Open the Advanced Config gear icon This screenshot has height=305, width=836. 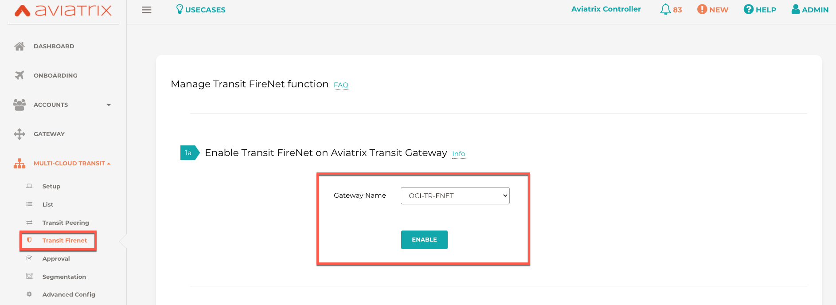point(29,294)
